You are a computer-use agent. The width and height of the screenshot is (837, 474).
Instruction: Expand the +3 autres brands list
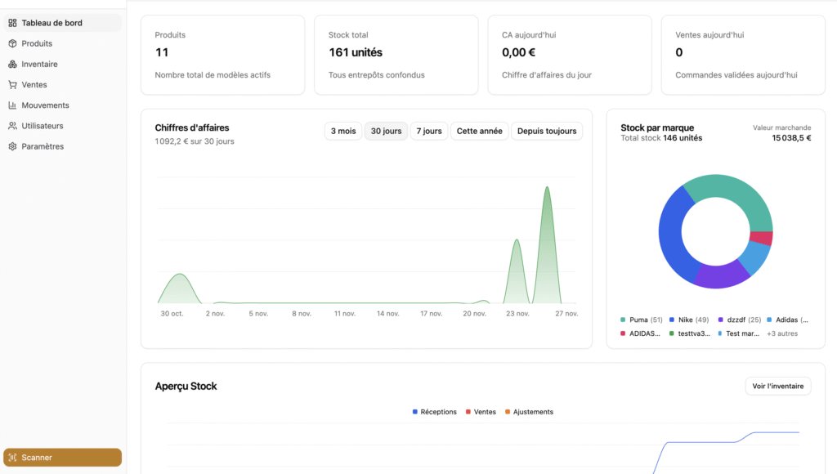781,333
